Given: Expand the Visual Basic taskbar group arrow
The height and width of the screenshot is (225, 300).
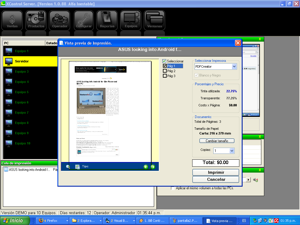Looking at the screenshot, I should tap(134, 221).
